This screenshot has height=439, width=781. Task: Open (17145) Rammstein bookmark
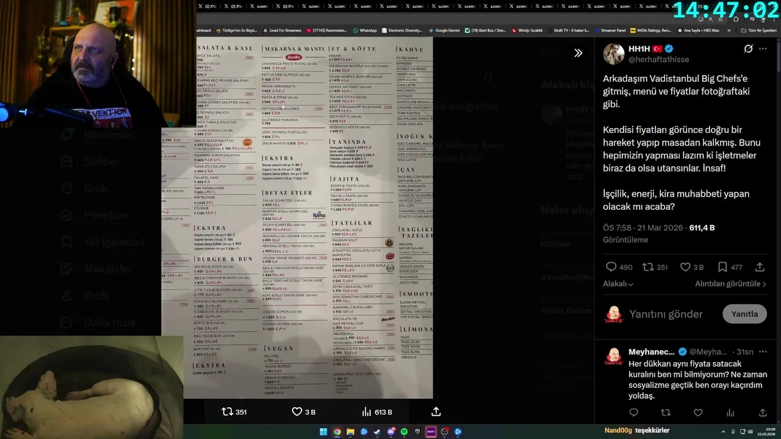pyautogui.click(x=326, y=30)
